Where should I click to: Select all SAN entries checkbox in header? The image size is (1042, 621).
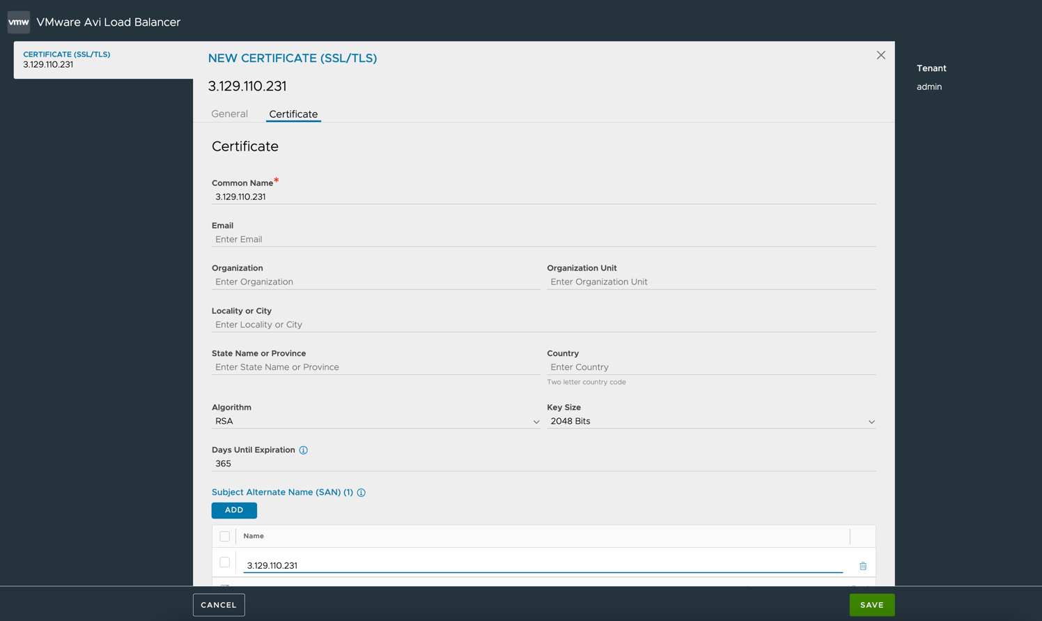[224, 536]
